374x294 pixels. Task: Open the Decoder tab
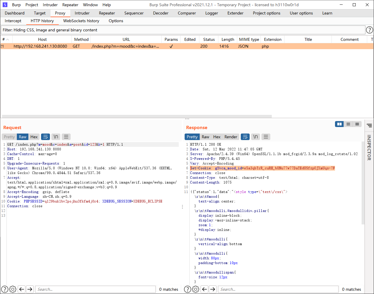pos(161,13)
